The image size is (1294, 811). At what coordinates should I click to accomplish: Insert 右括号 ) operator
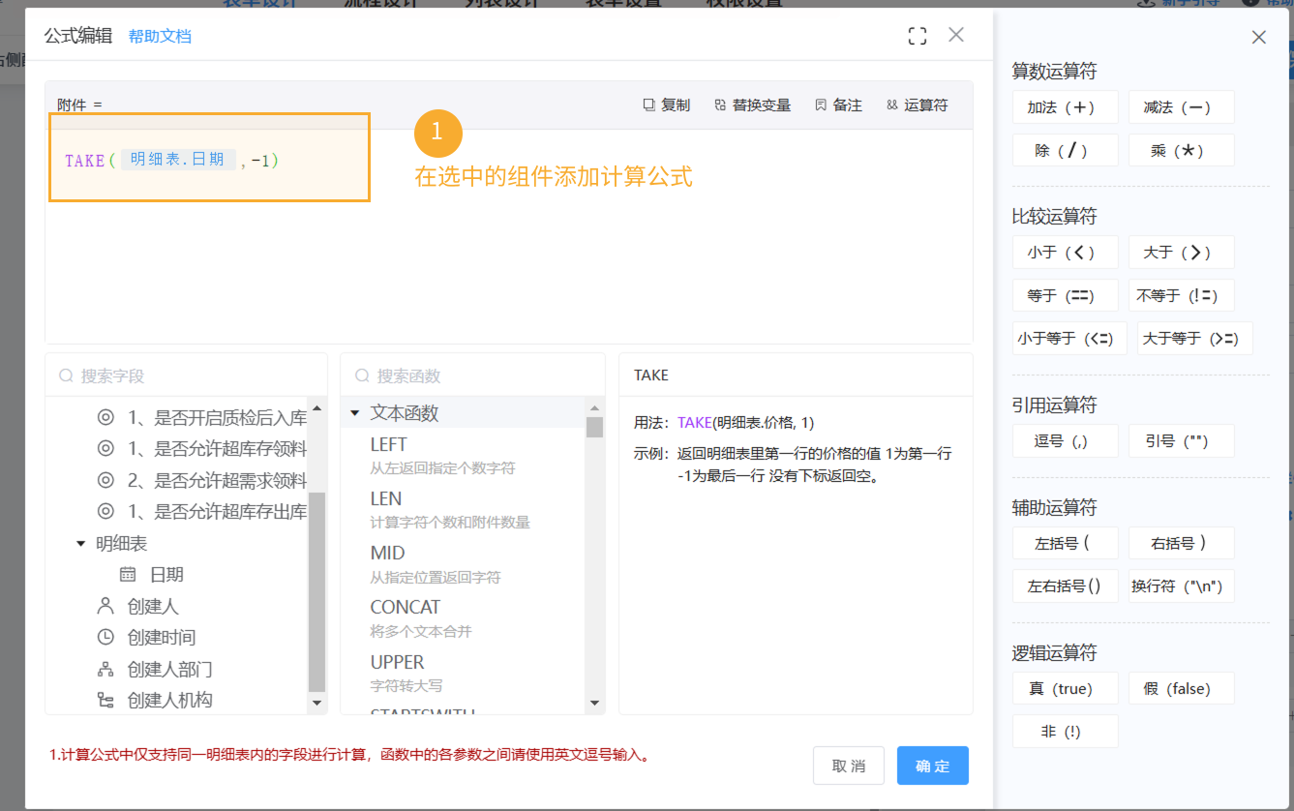click(1181, 543)
